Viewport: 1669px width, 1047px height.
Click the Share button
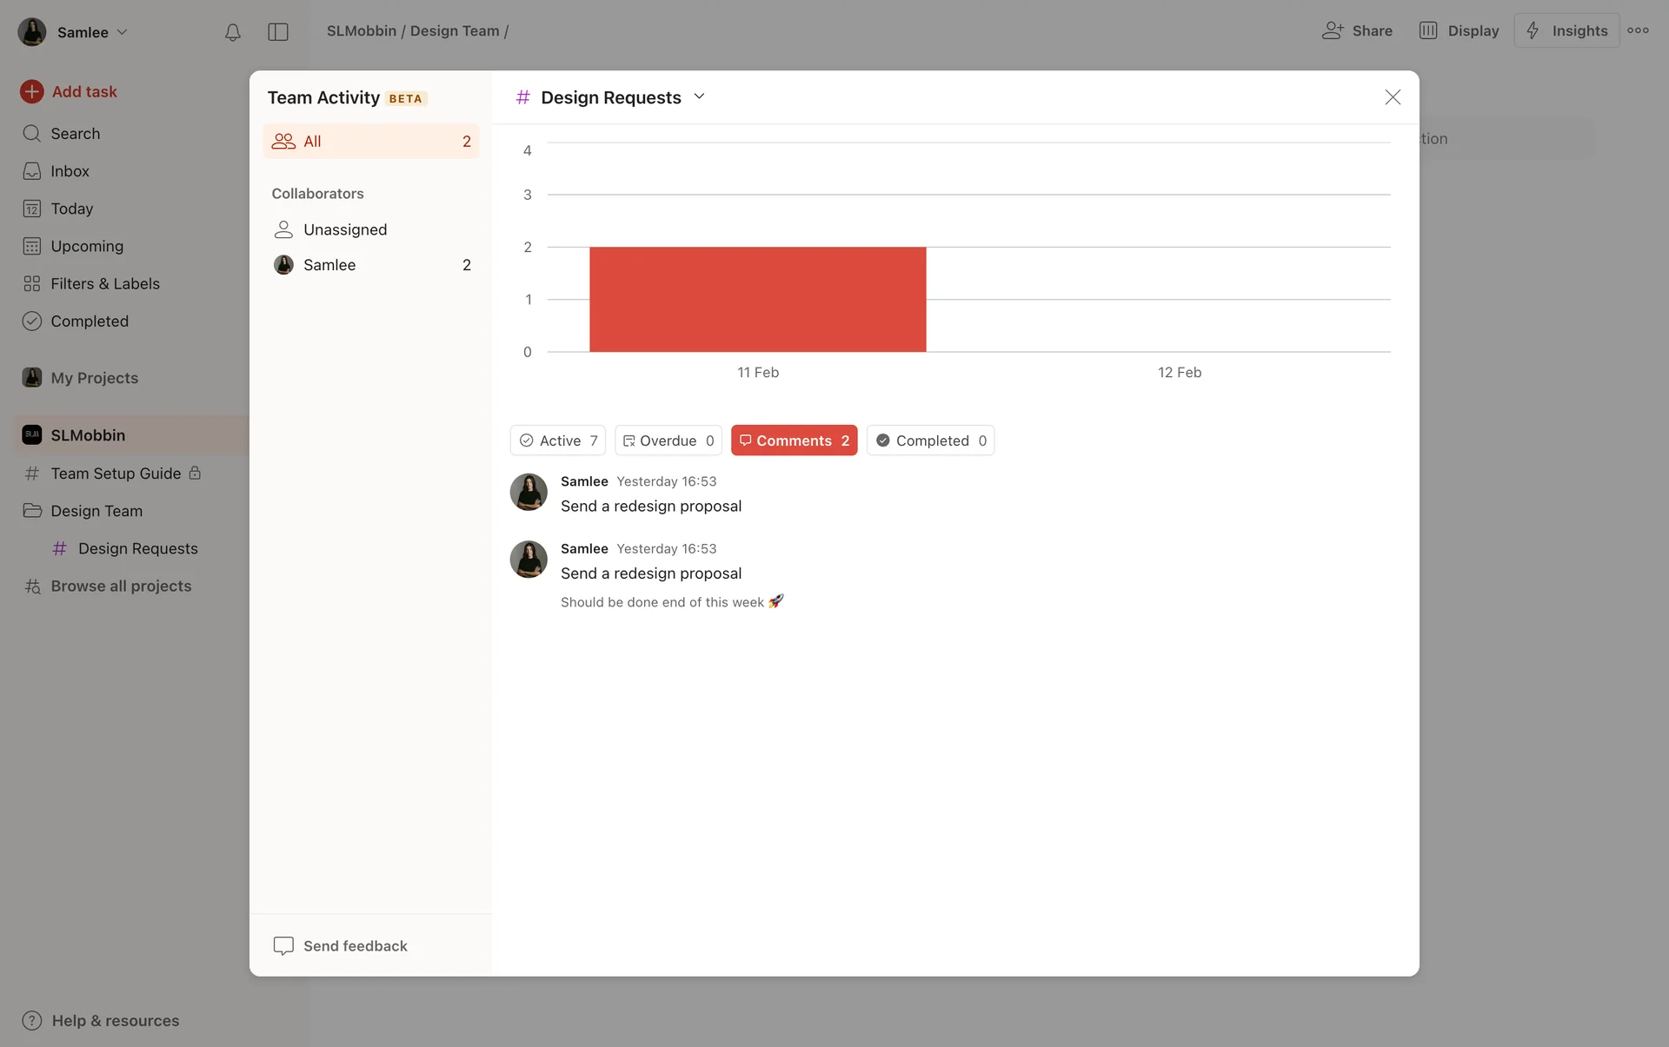(1357, 30)
